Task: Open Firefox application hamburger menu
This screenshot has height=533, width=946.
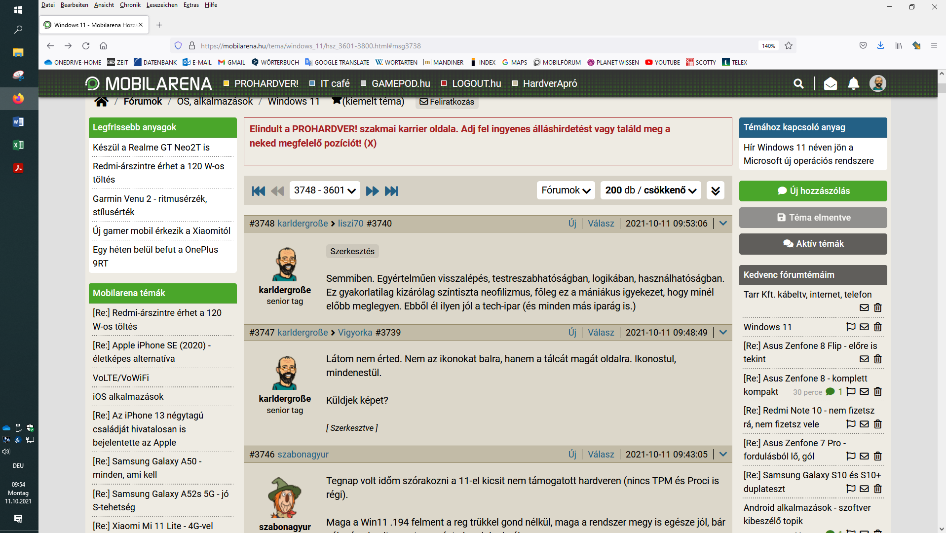Action: coord(934,45)
